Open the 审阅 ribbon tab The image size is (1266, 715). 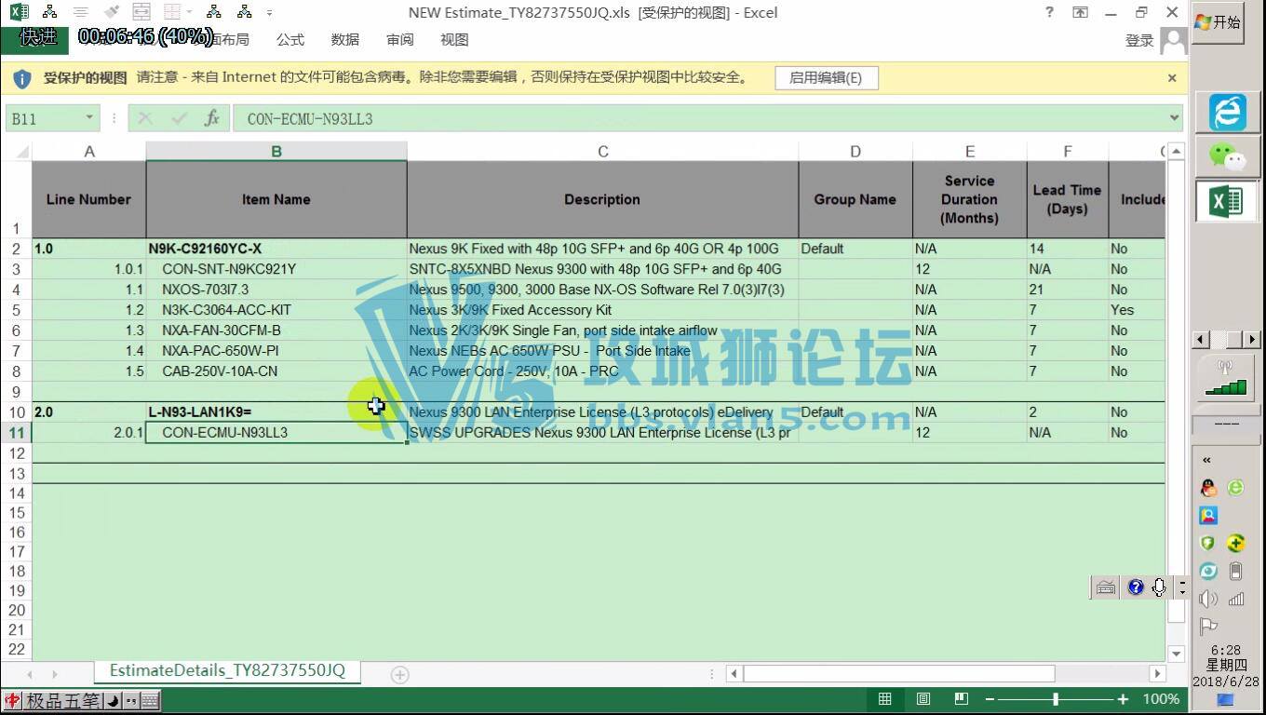point(400,40)
